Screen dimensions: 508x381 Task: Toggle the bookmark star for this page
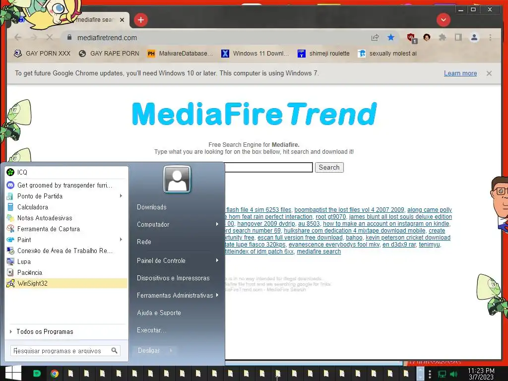[391, 38]
